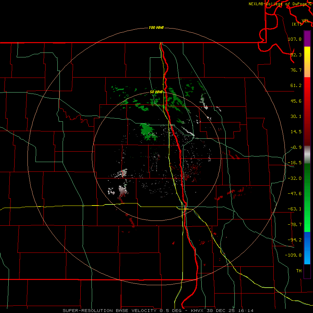
Task: Click the VEL label above the color scale
Action: [x=305, y=21]
